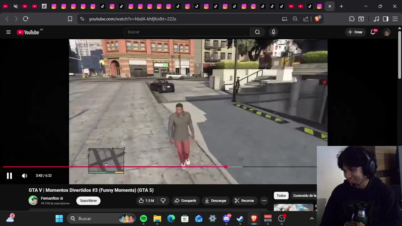This screenshot has height=226, width=402.
Task: Open the zoom magnifier icon in address bar
Action: 295,19
